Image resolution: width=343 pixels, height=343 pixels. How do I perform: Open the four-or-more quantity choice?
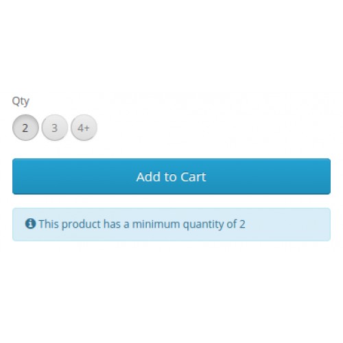[84, 128]
